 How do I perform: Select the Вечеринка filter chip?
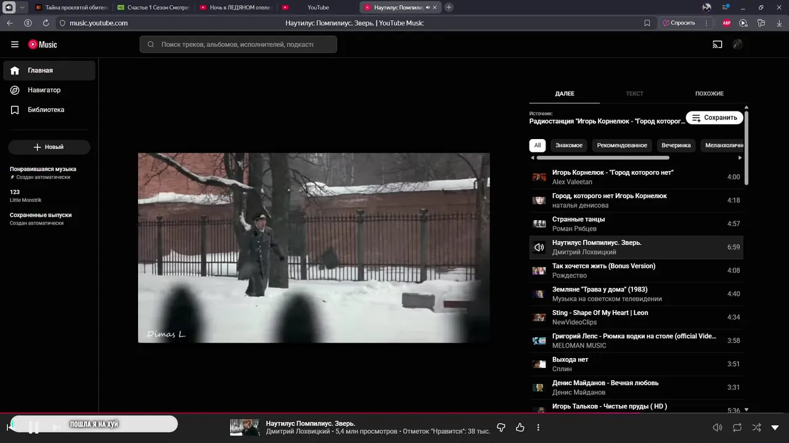pos(676,145)
